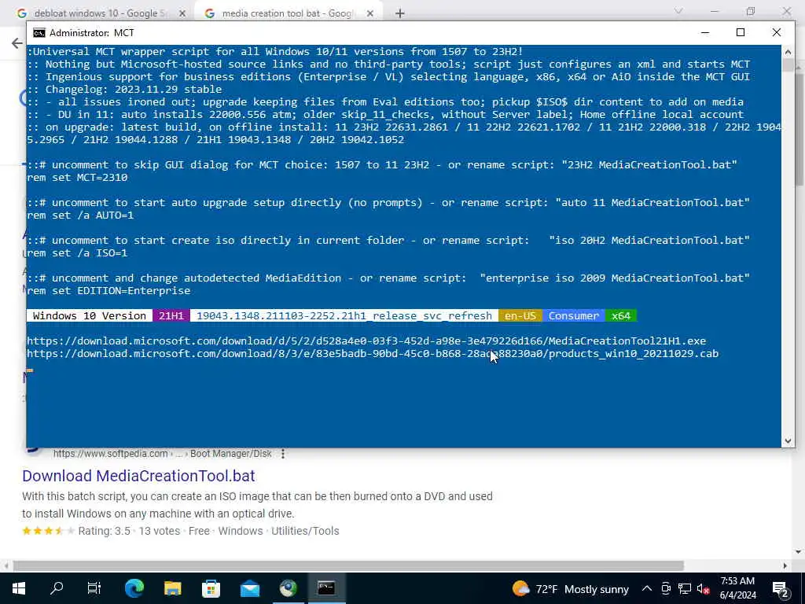This screenshot has width=805, height=604.
Task: Click the 'rem set /a ISO=1' line
Action: [x=77, y=253]
